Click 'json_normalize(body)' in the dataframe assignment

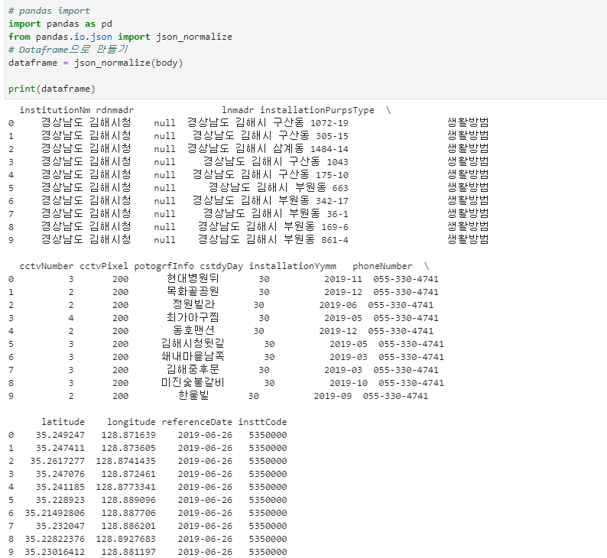pos(128,63)
